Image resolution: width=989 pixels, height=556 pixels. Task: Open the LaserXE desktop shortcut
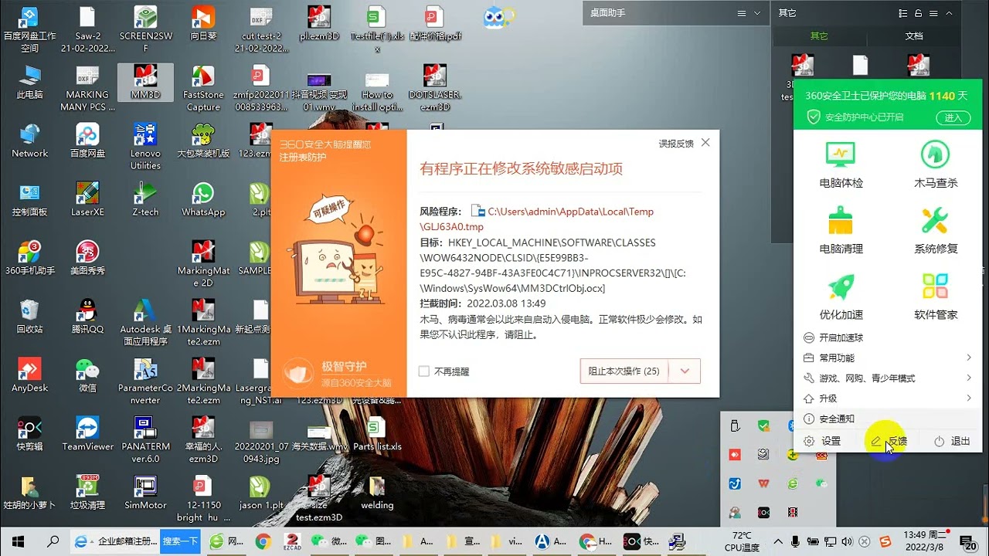pyautogui.click(x=87, y=199)
